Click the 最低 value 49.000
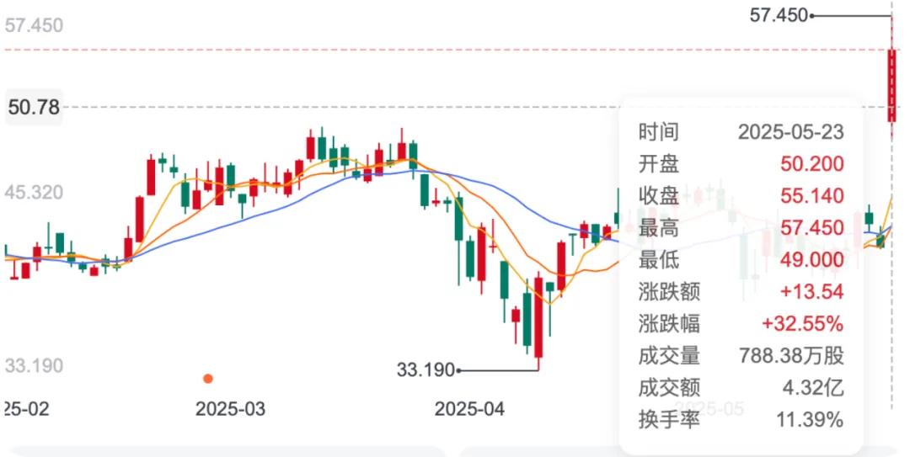Image resolution: width=910 pixels, height=457 pixels. [x=811, y=260]
